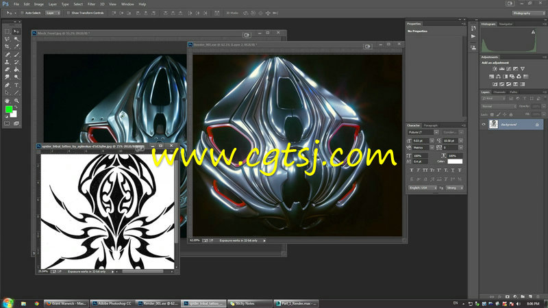Open status bar arrow in Render_001 window
548x308 pixels.
[264, 241]
